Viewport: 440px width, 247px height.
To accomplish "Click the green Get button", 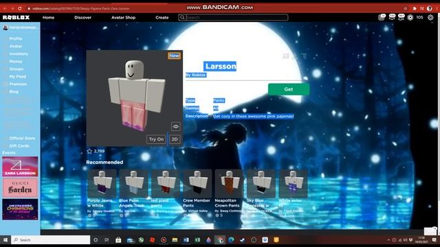I will pos(289,89).
